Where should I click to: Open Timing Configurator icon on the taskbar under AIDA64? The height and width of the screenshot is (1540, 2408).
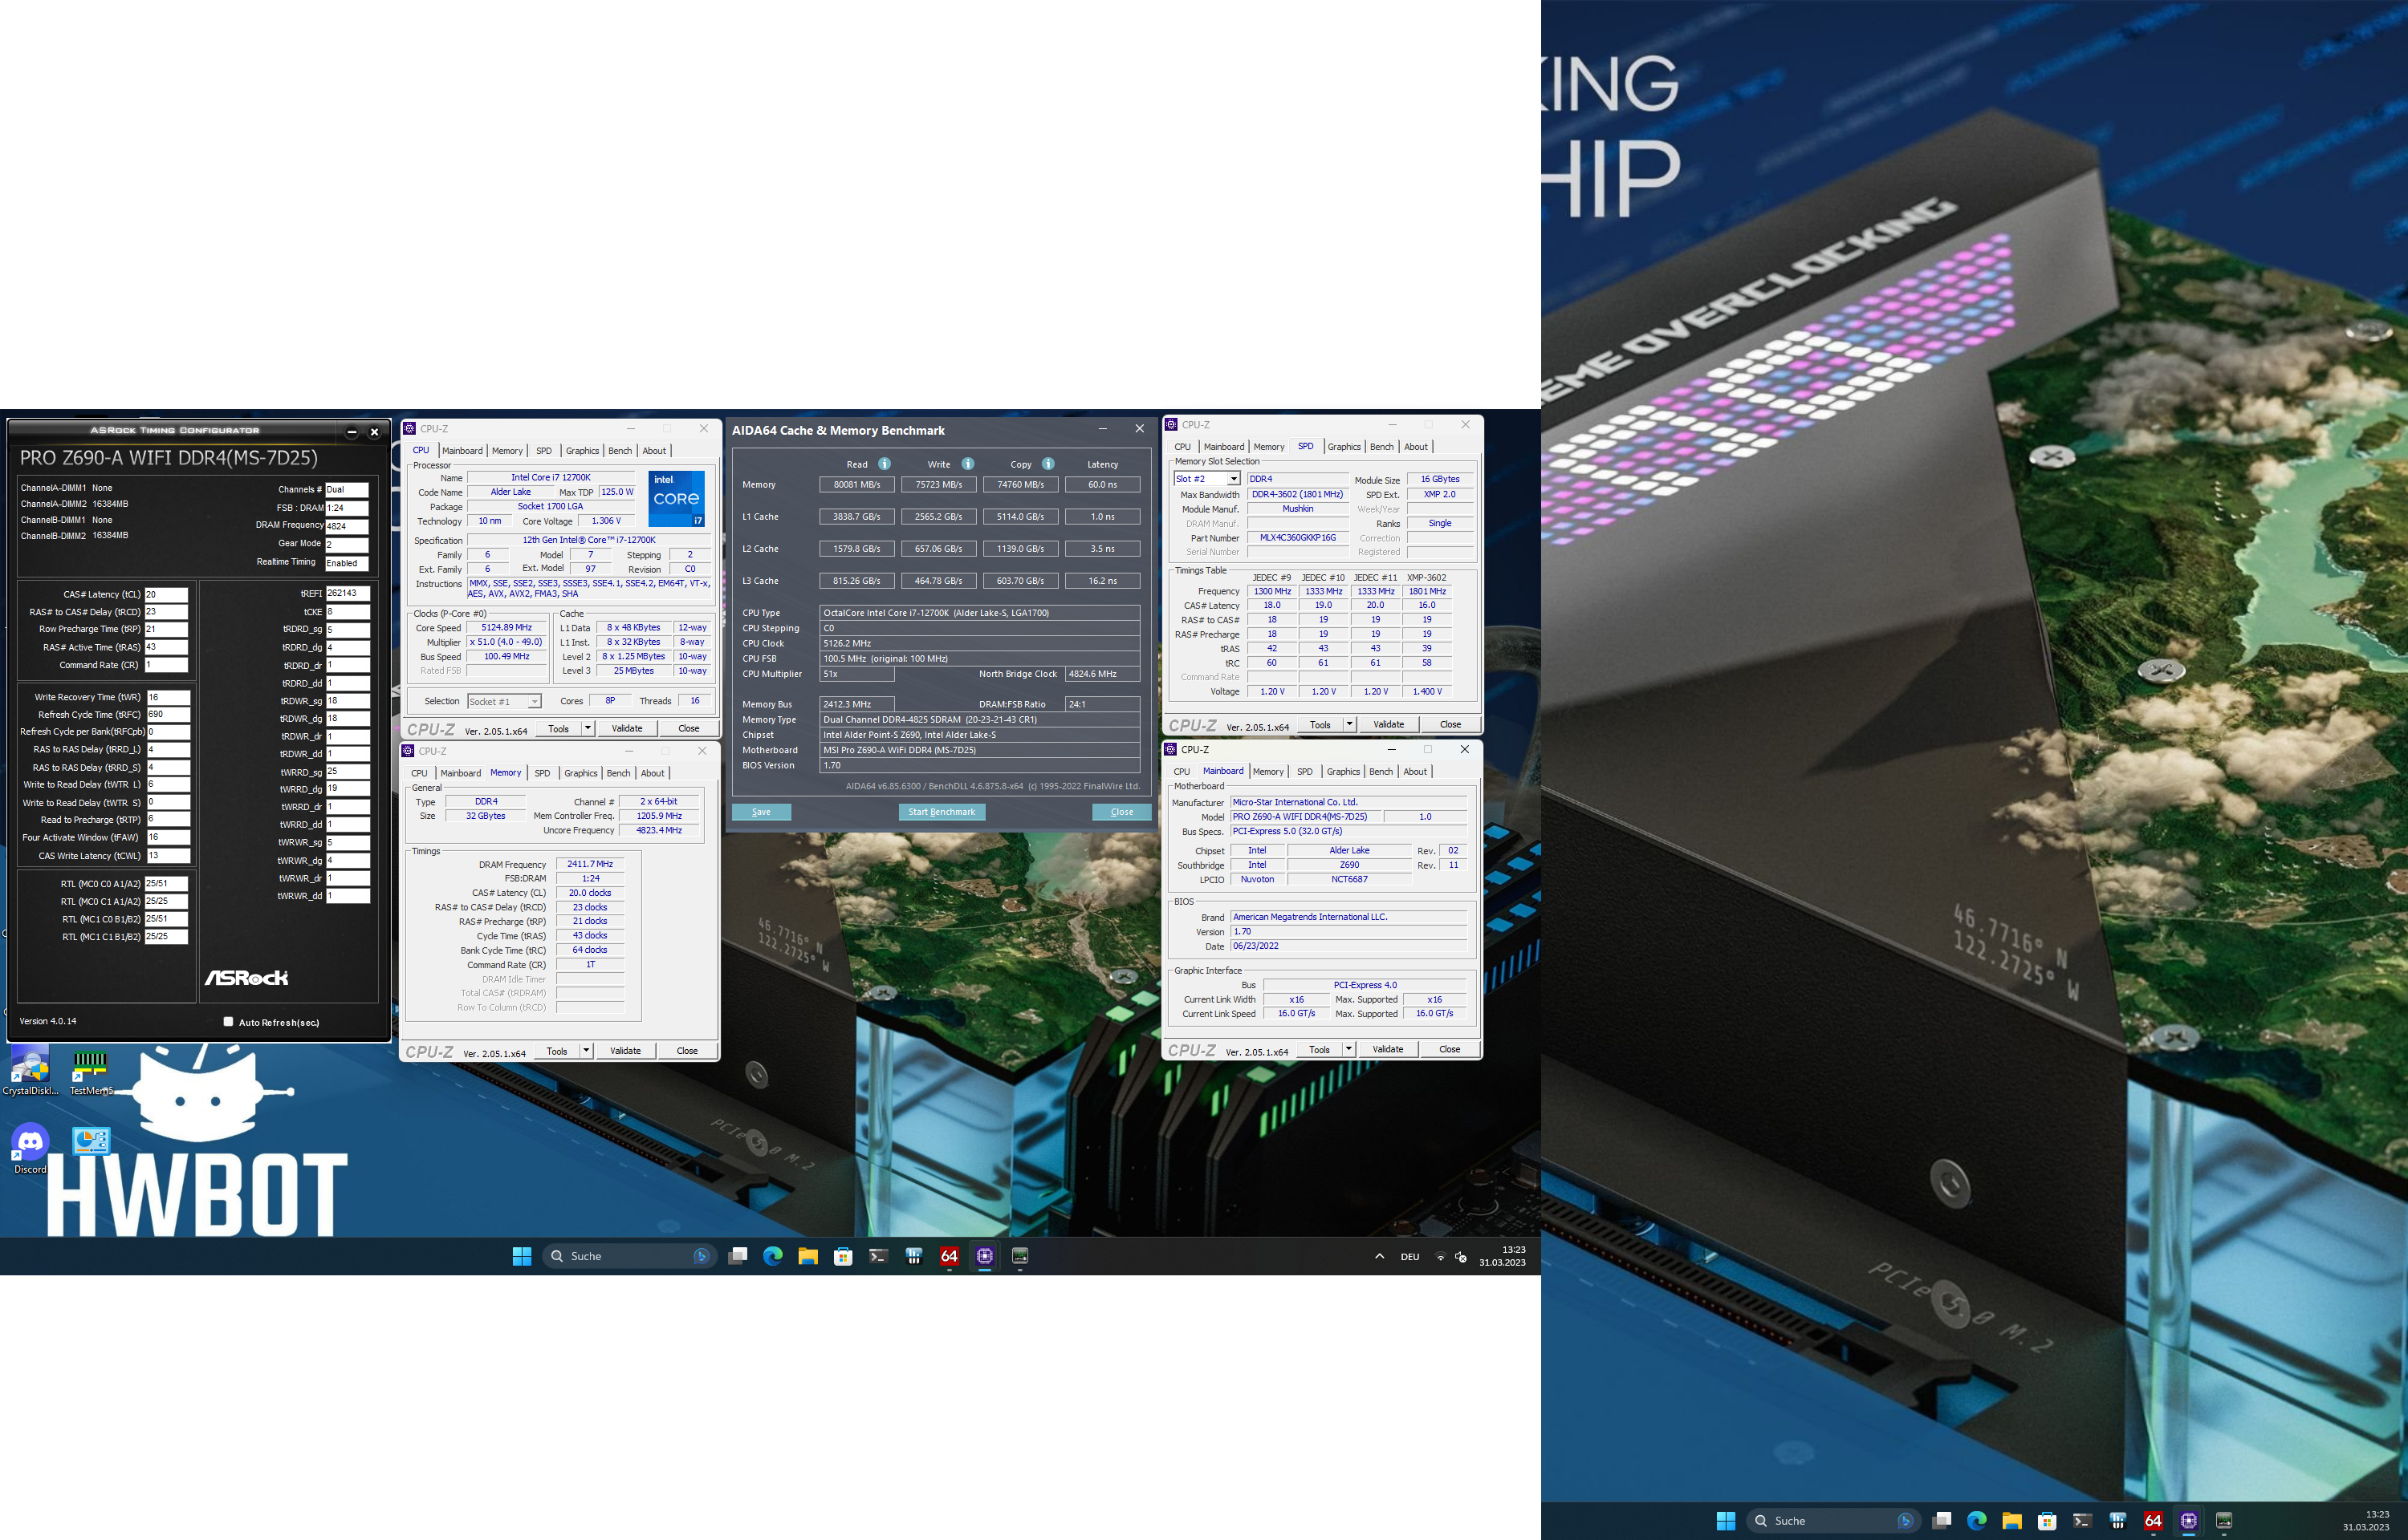pyautogui.click(x=1020, y=1256)
